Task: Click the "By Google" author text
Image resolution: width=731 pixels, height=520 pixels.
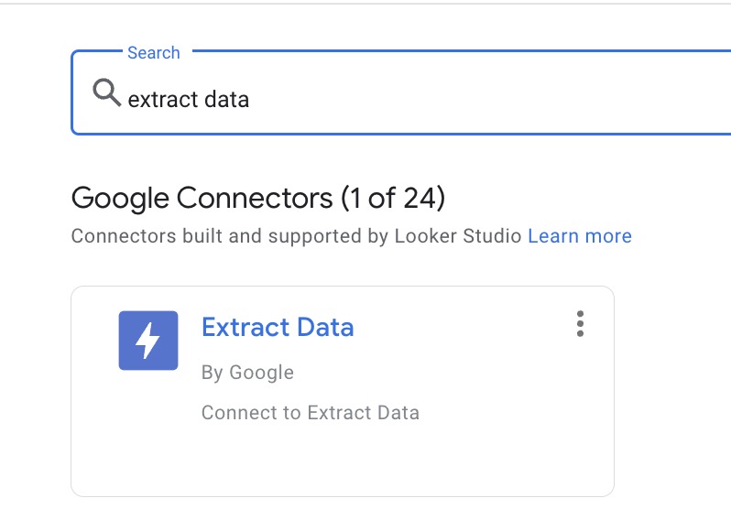Action: (247, 373)
